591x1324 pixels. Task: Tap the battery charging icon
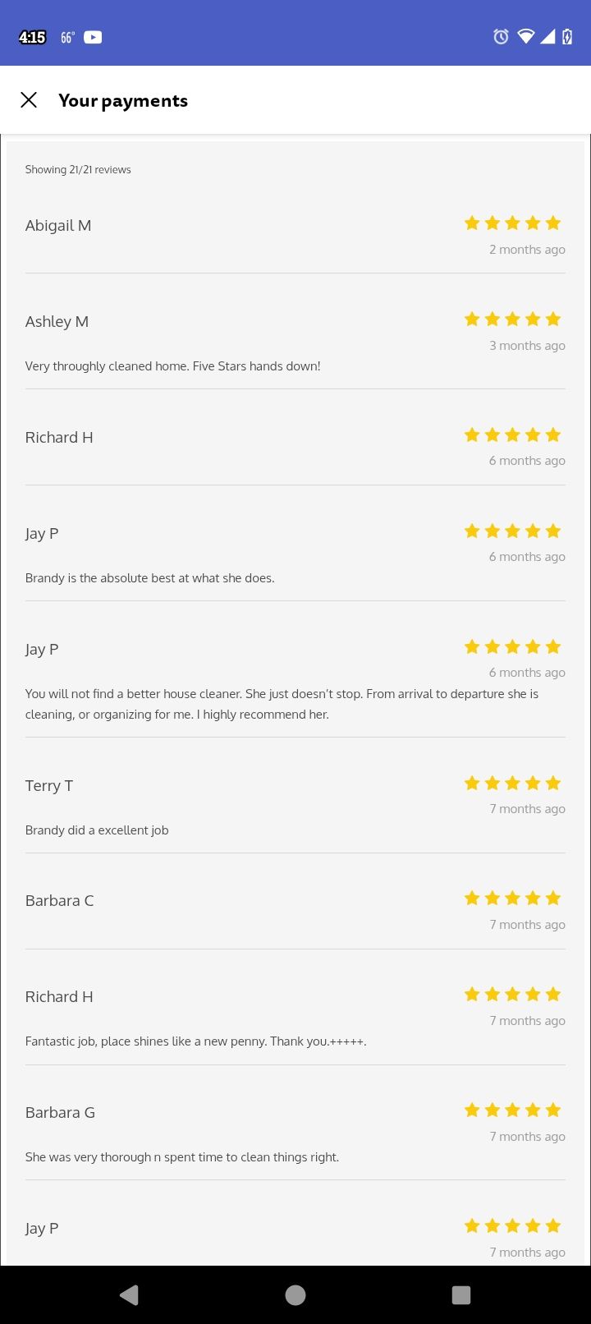[x=567, y=36]
